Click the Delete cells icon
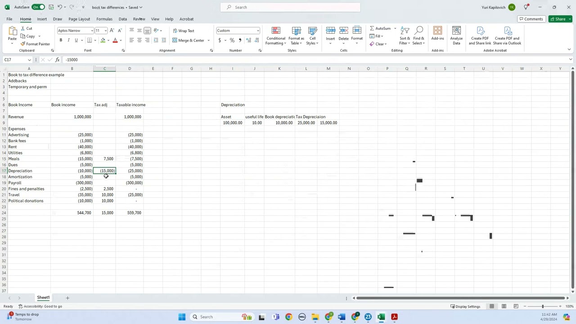This screenshot has height=324, width=576. click(343, 31)
